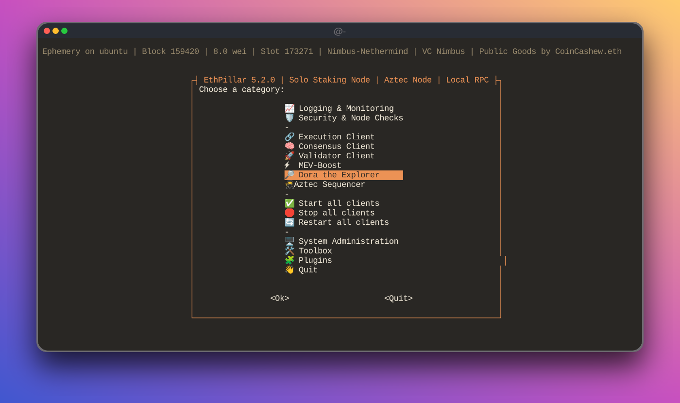This screenshot has height=403, width=680.
Task: Confirm with the <Ok> button
Action: click(280, 299)
